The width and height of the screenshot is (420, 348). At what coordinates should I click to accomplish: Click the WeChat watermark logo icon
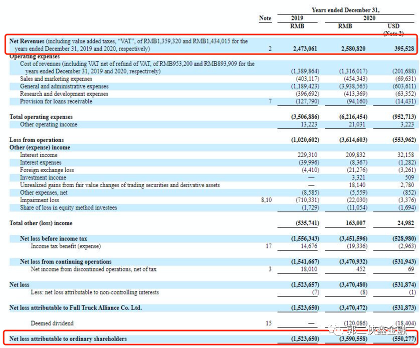coord(335,330)
